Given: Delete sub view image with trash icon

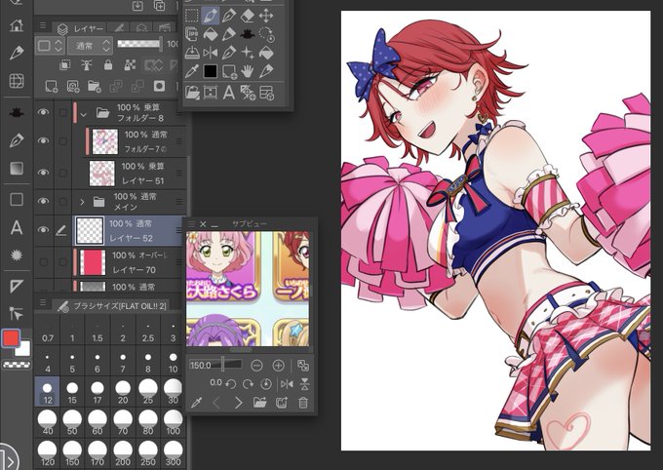Looking at the screenshot, I should [x=303, y=403].
